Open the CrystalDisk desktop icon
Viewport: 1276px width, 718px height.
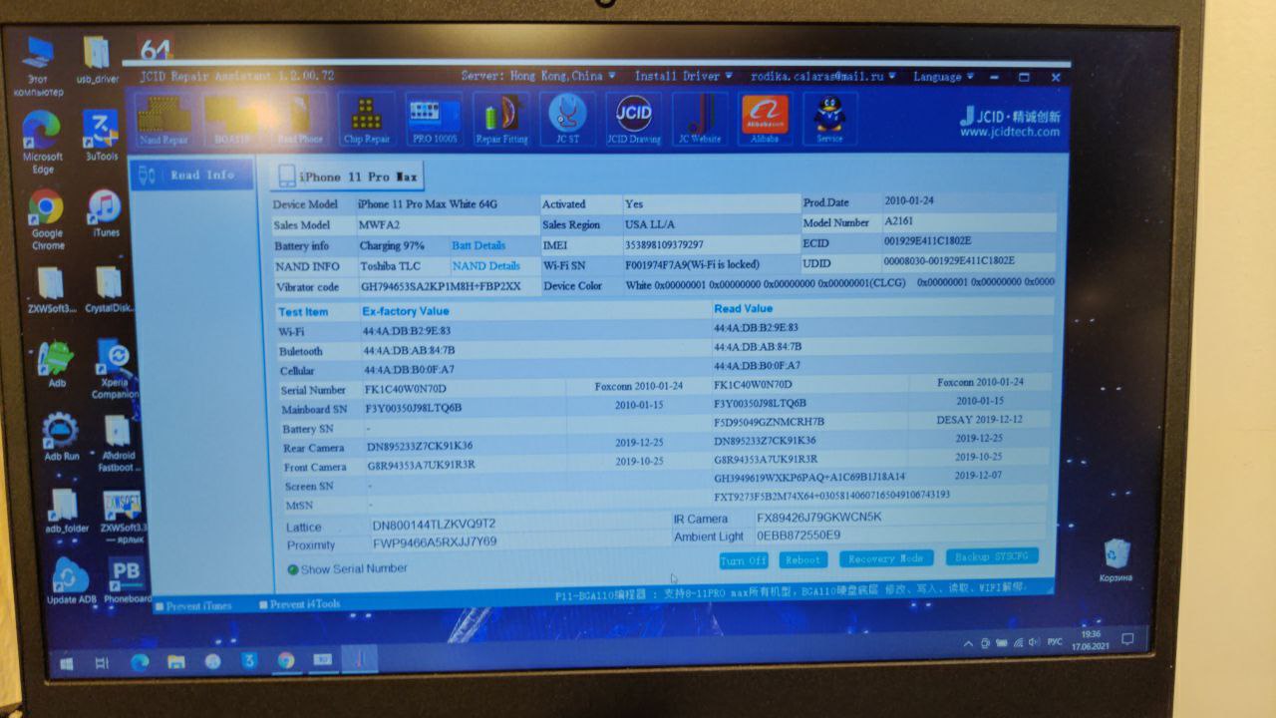109,290
